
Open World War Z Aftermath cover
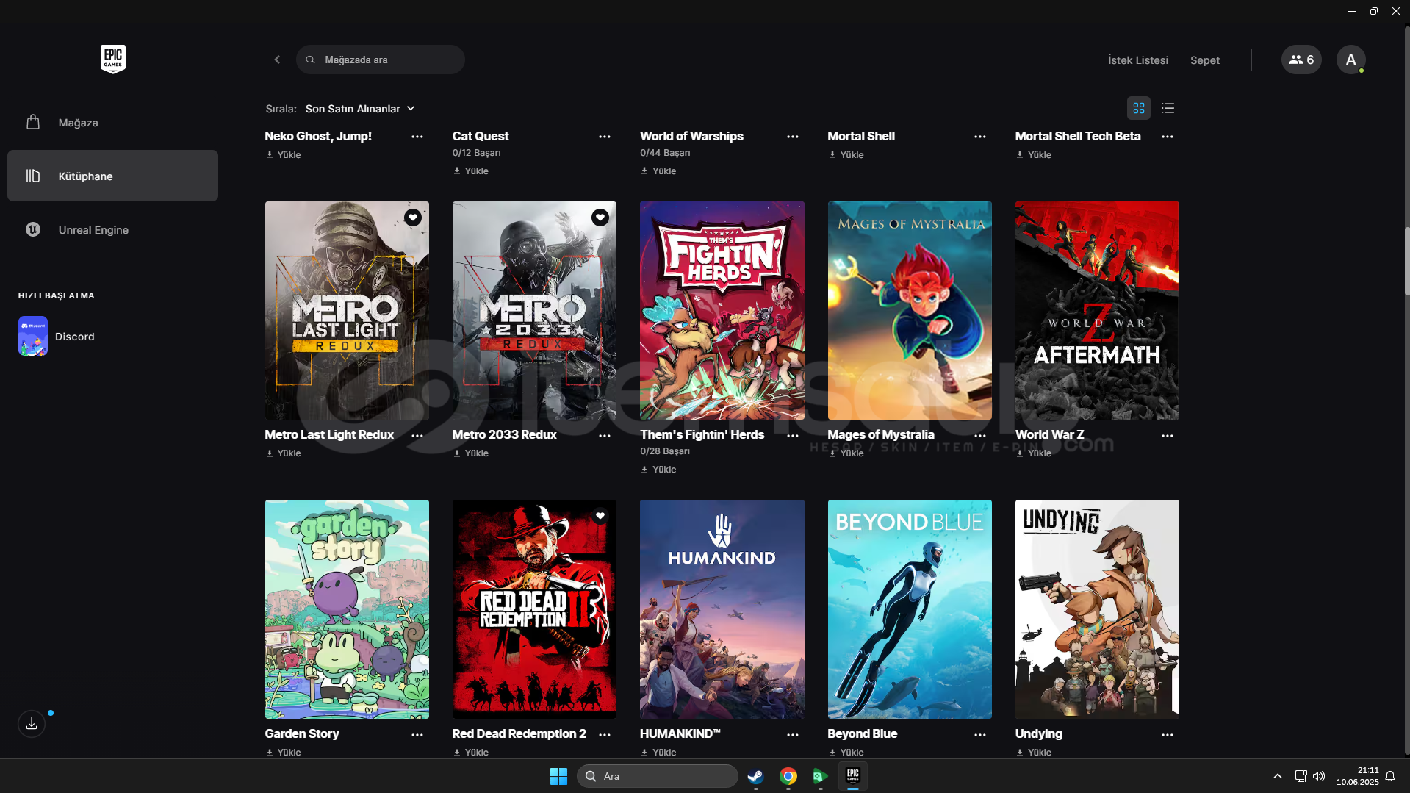[x=1097, y=310]
